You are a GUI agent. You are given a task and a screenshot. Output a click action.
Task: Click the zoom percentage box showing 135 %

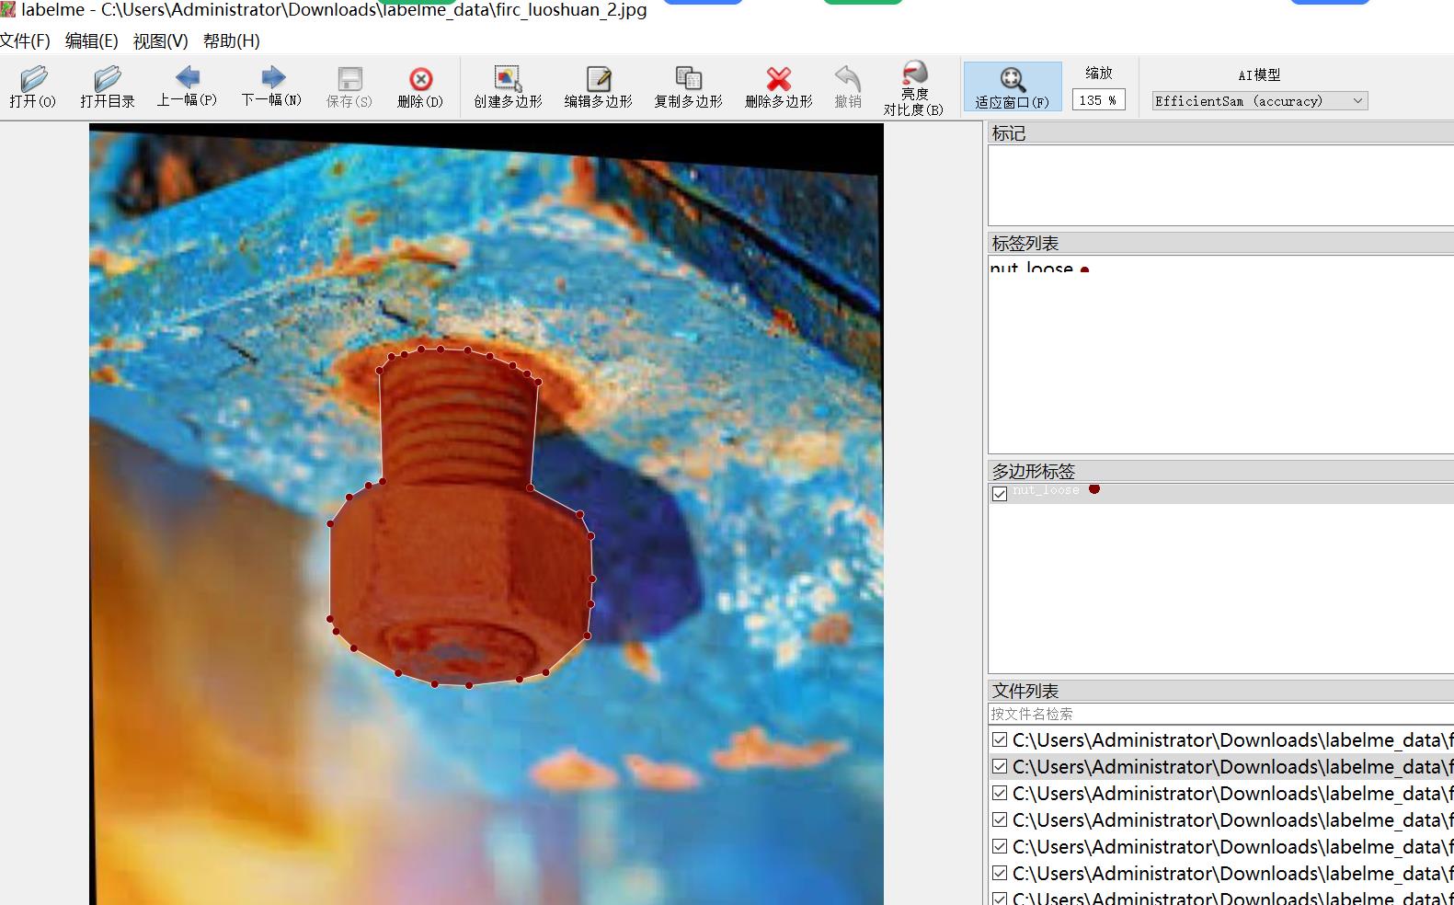(1097, 100)
